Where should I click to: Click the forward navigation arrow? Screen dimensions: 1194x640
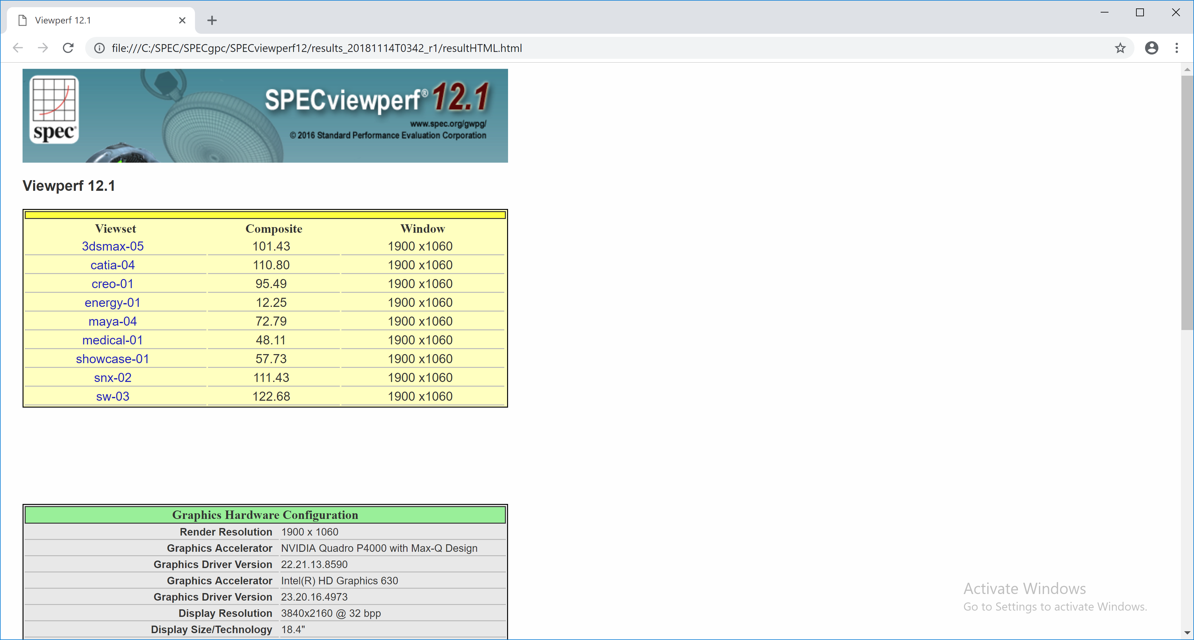point(43,48)
